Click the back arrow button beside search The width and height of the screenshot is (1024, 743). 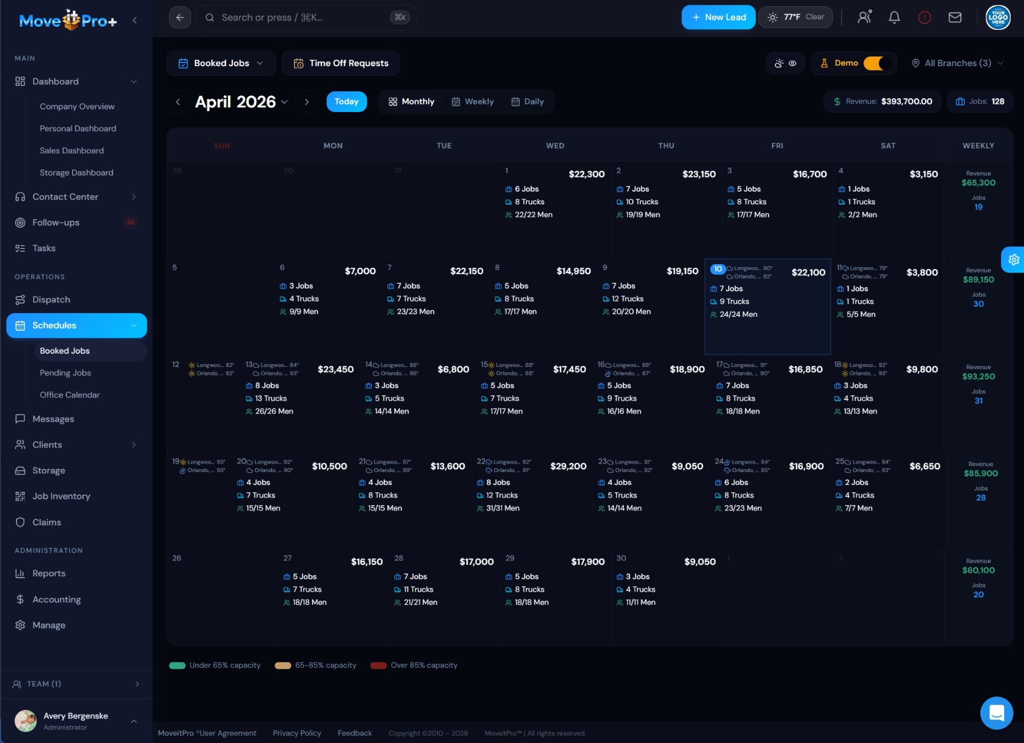click(x=180, y=18)
